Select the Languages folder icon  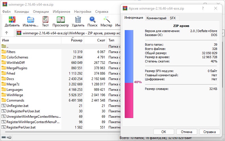4,89
